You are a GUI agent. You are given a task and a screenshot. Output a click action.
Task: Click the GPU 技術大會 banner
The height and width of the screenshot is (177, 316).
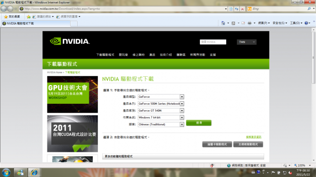pyautogui.click(x=73, y=94)
